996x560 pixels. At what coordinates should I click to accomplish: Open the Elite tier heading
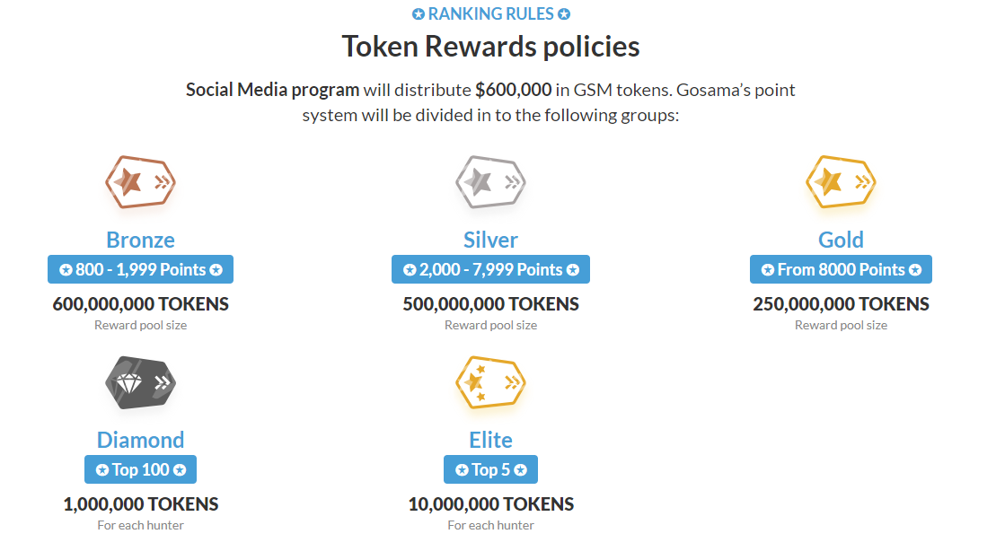(490, 440)
